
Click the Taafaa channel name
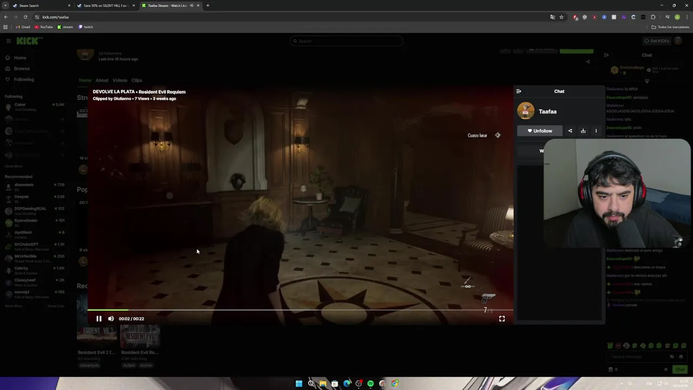pos(547,112)
